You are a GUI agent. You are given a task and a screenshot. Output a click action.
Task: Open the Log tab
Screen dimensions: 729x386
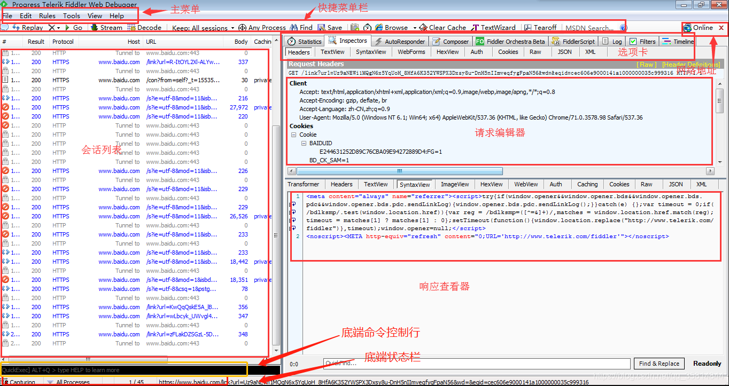[x=612, y=41]
